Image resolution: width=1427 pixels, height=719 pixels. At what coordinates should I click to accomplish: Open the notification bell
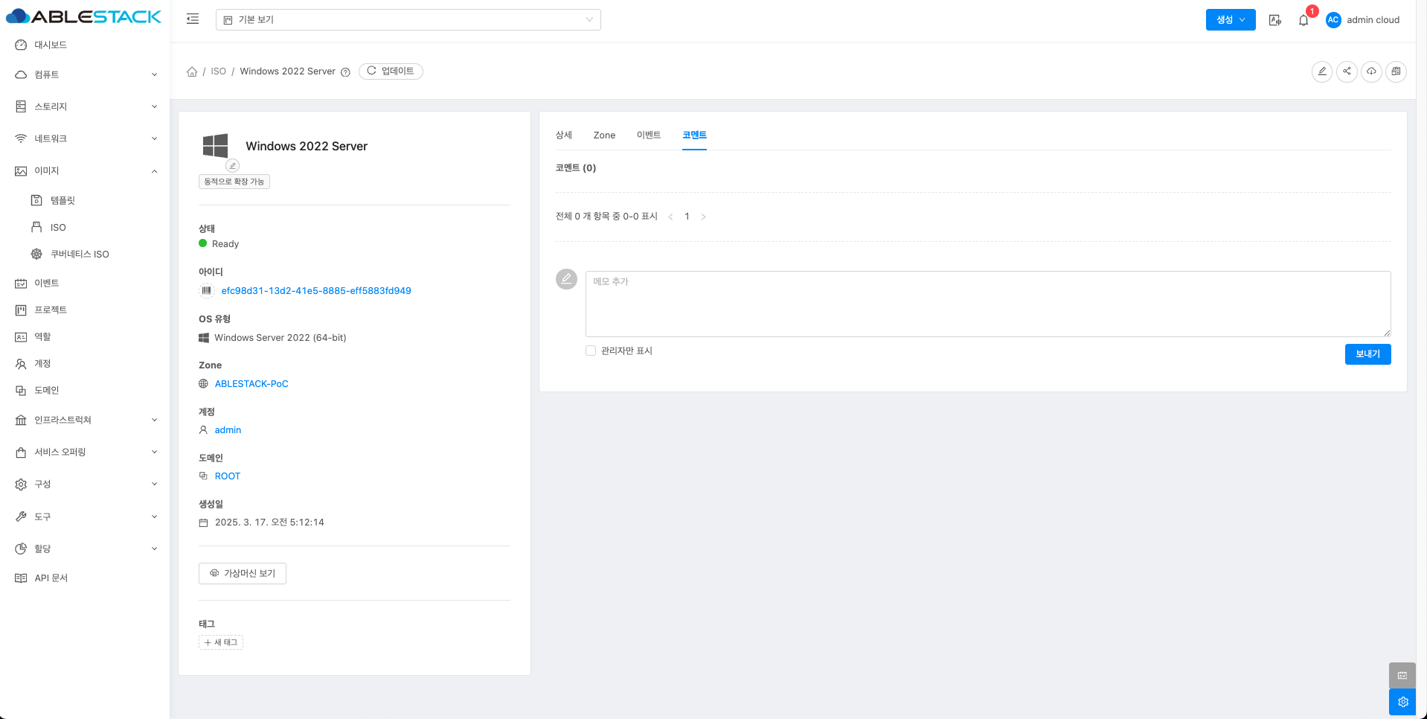pyautogui.click(x=1303, y=20)
